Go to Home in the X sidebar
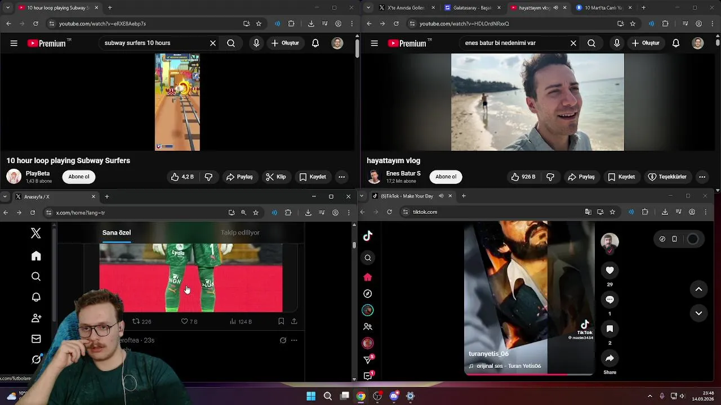Image resolution: width=721 pixels, height=405 pixels. 36,256
